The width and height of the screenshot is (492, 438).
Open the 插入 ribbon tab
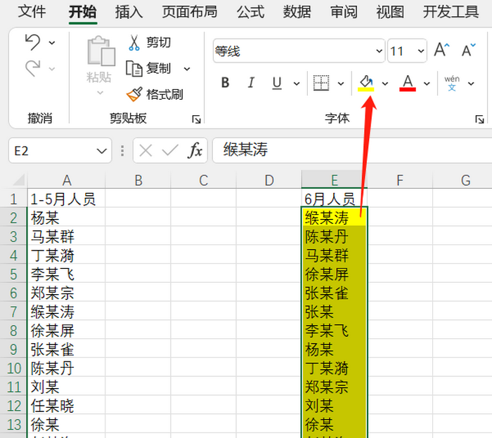pyautogui.click(x=129, y=12)
